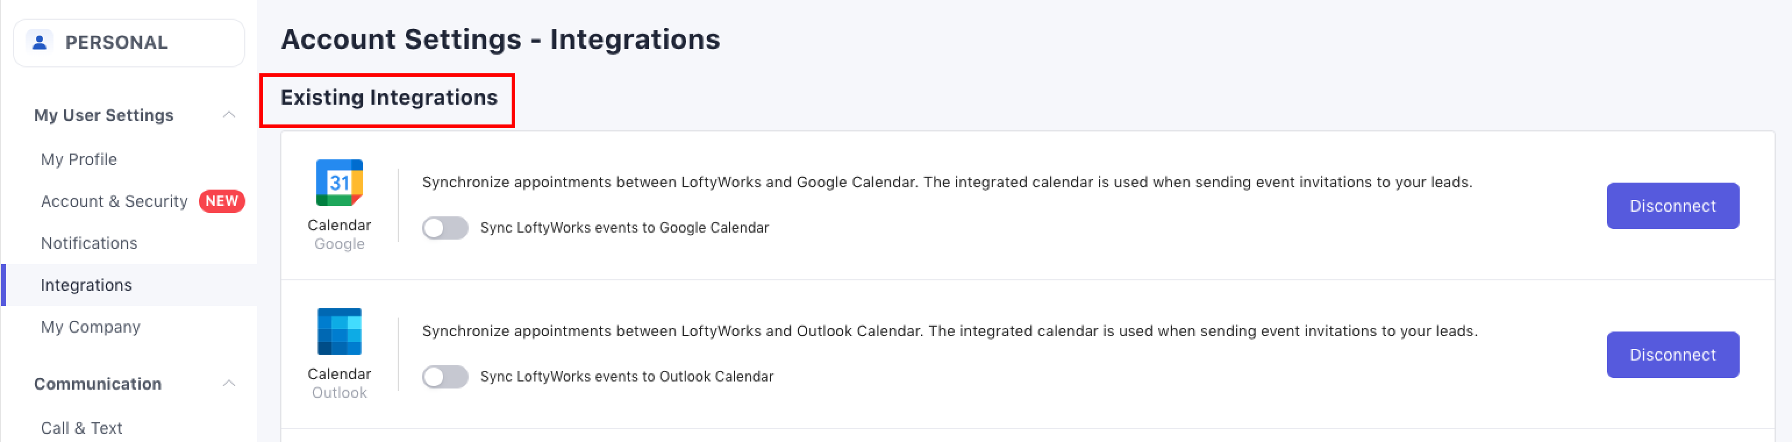Open Notifications settings
Viewport: 1792px width, 442px height.
(x=89, y=243)
